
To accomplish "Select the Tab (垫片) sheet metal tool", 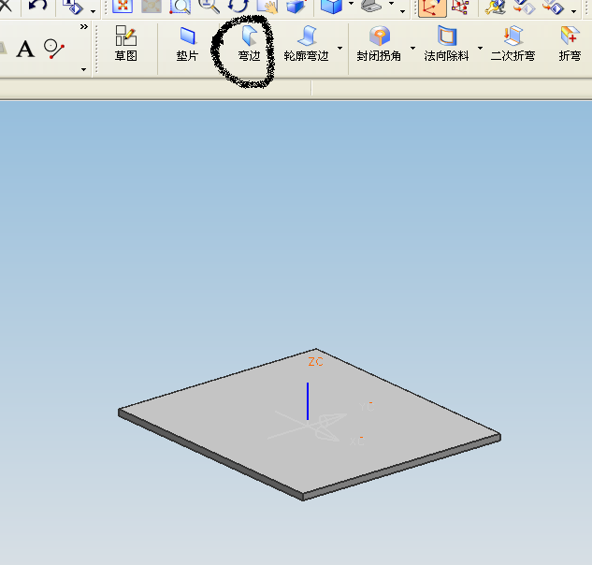I will point(187,43).
